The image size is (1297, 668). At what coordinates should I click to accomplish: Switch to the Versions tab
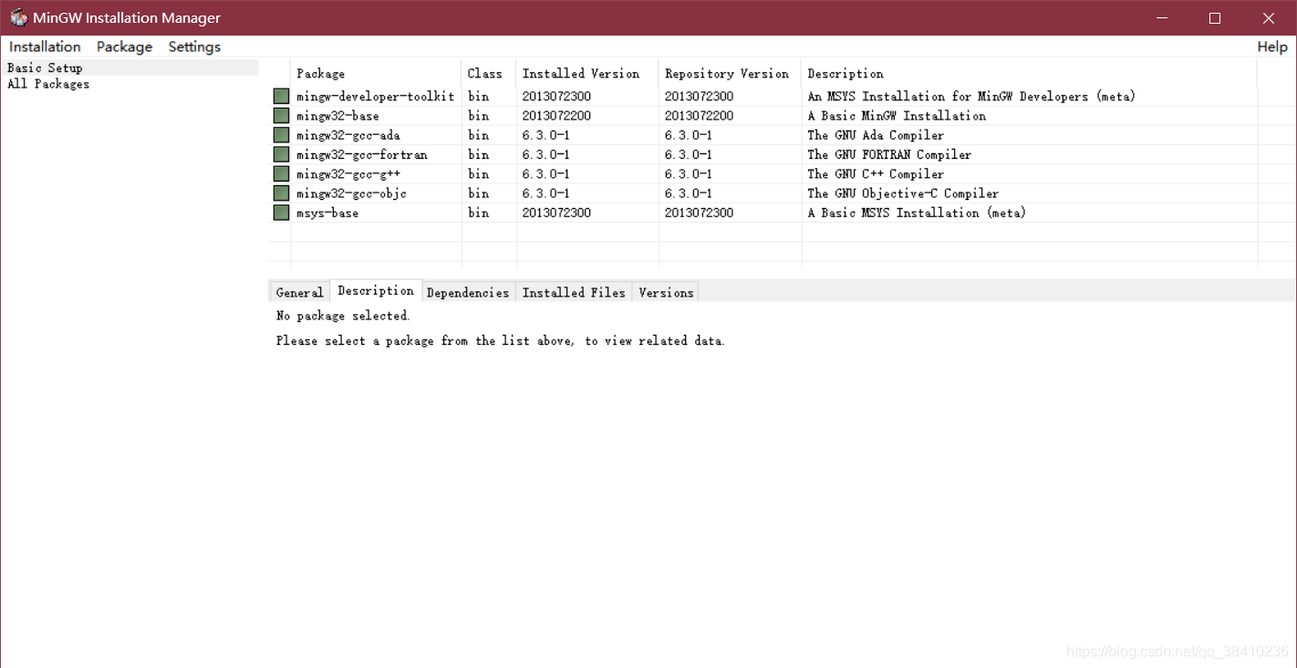pyautogui.click(x=666, y=292)
